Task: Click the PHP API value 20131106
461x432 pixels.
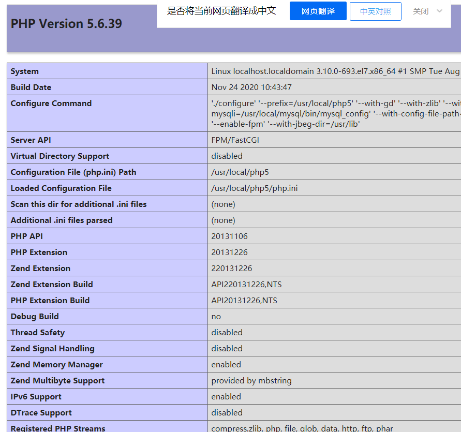Action: [x=229, y=236]
